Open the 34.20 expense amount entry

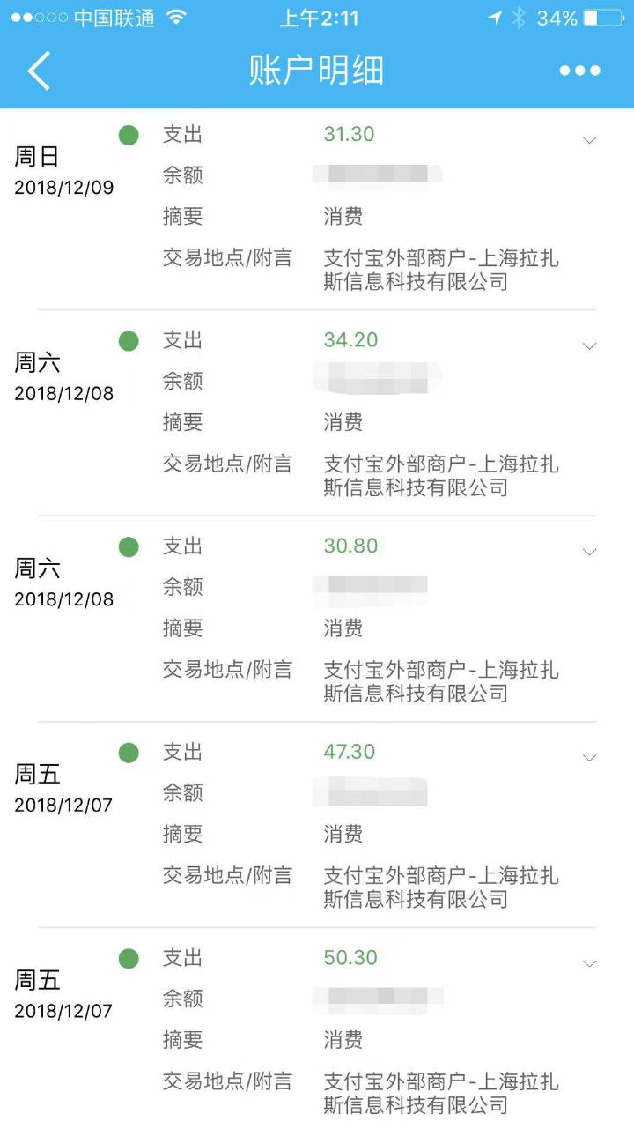[350, 340]
